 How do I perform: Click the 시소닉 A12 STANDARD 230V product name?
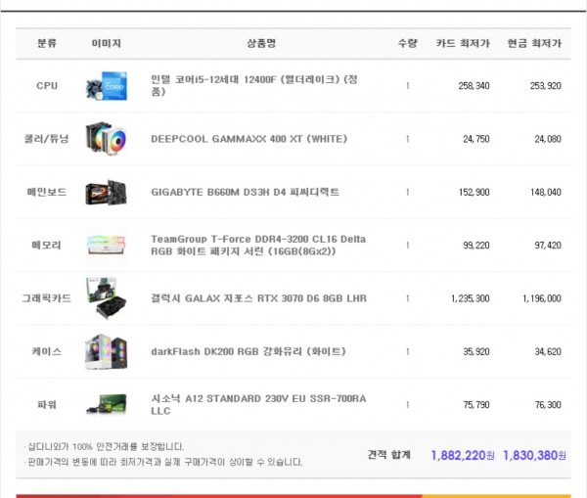coord(258,404)
